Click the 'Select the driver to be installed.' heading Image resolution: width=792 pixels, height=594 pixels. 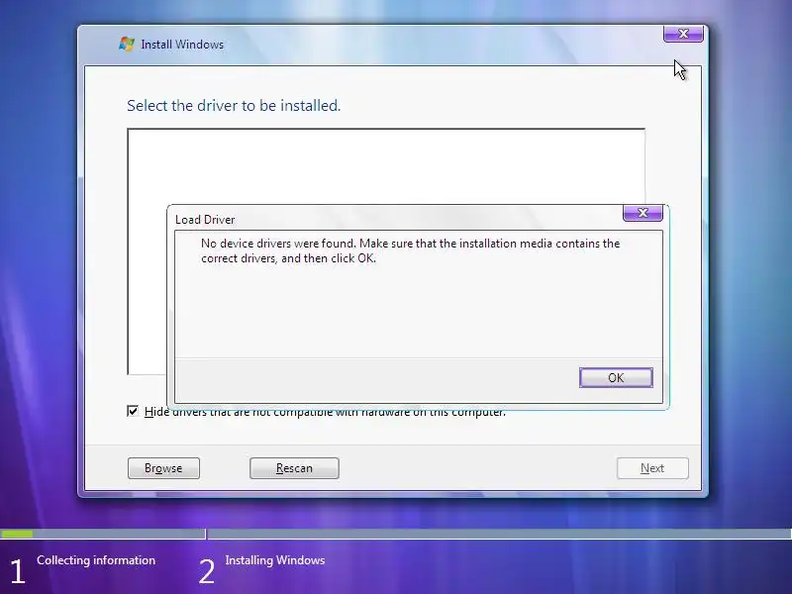point(234,106)
